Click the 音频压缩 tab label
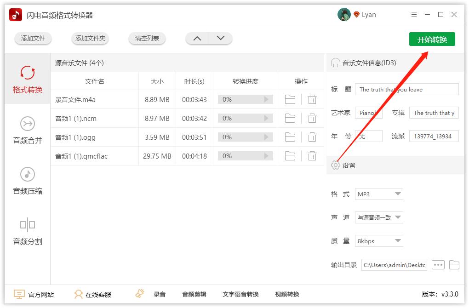 pyautogui.click(x=28, y=191)
